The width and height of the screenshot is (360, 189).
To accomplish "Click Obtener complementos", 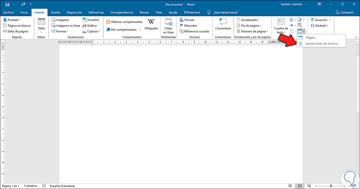I will tap(124, 22).
